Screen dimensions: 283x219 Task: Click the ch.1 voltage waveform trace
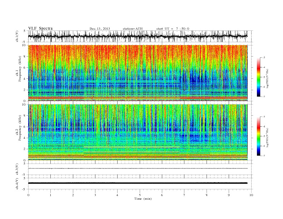tap(138, 36)
